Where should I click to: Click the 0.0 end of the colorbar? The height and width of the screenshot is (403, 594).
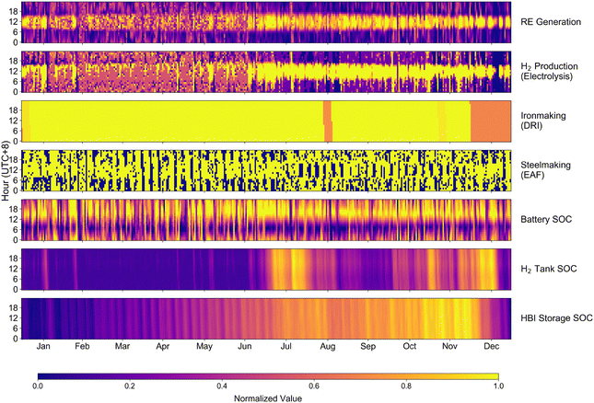click(x=39, y=376)
